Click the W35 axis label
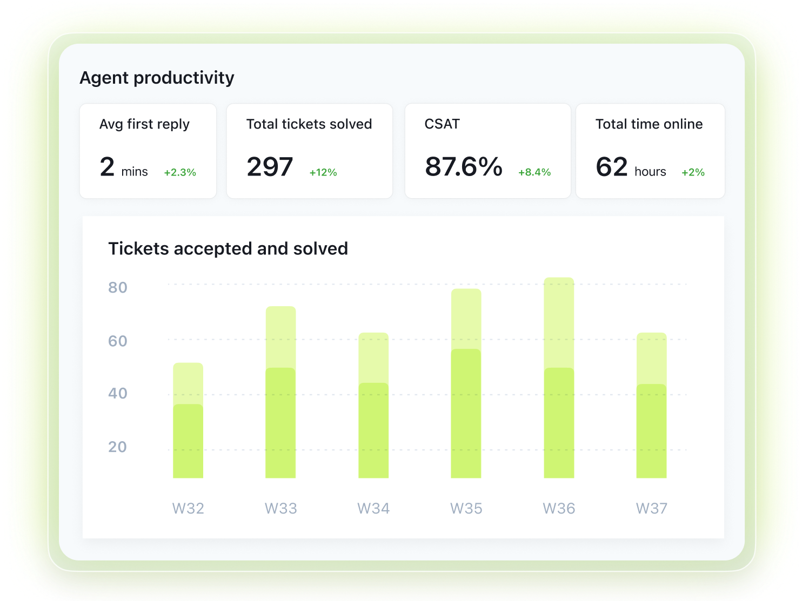The height and width of the screenshot is (601, 802). pos(466,508)
